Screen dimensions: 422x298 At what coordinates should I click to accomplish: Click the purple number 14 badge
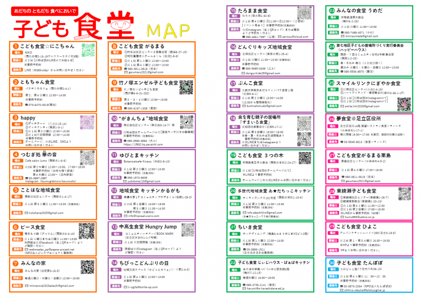[x=115, y=263]
